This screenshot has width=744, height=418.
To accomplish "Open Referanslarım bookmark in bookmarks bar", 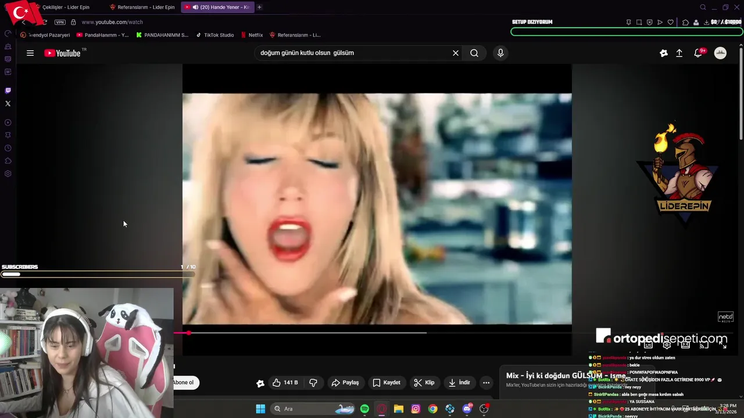I will tap(295, 35).
